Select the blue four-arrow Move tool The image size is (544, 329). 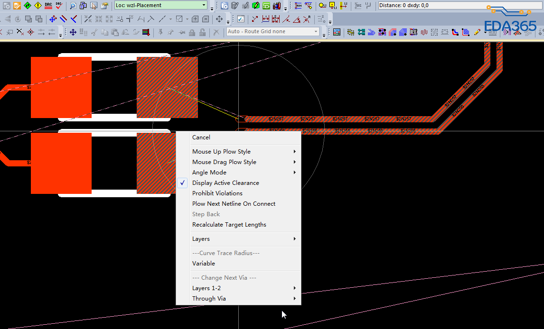[73, 32]
